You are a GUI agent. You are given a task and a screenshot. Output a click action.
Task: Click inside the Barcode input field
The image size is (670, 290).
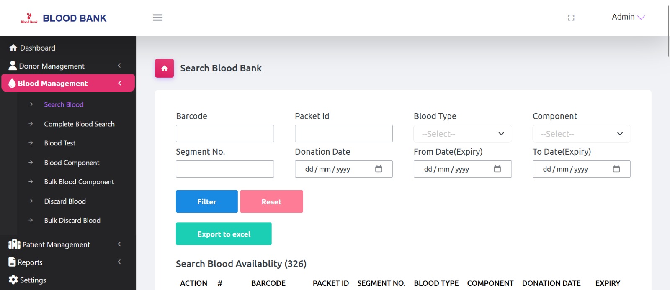(x=224, y=133)
